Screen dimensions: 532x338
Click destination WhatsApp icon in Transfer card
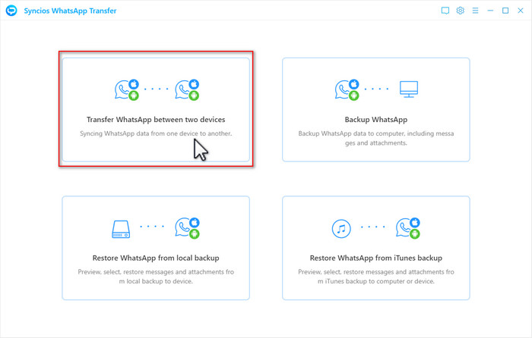tap(187, 89)
